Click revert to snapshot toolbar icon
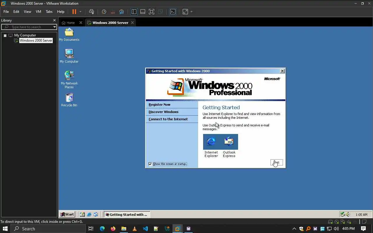 click(x=113, y=12)
